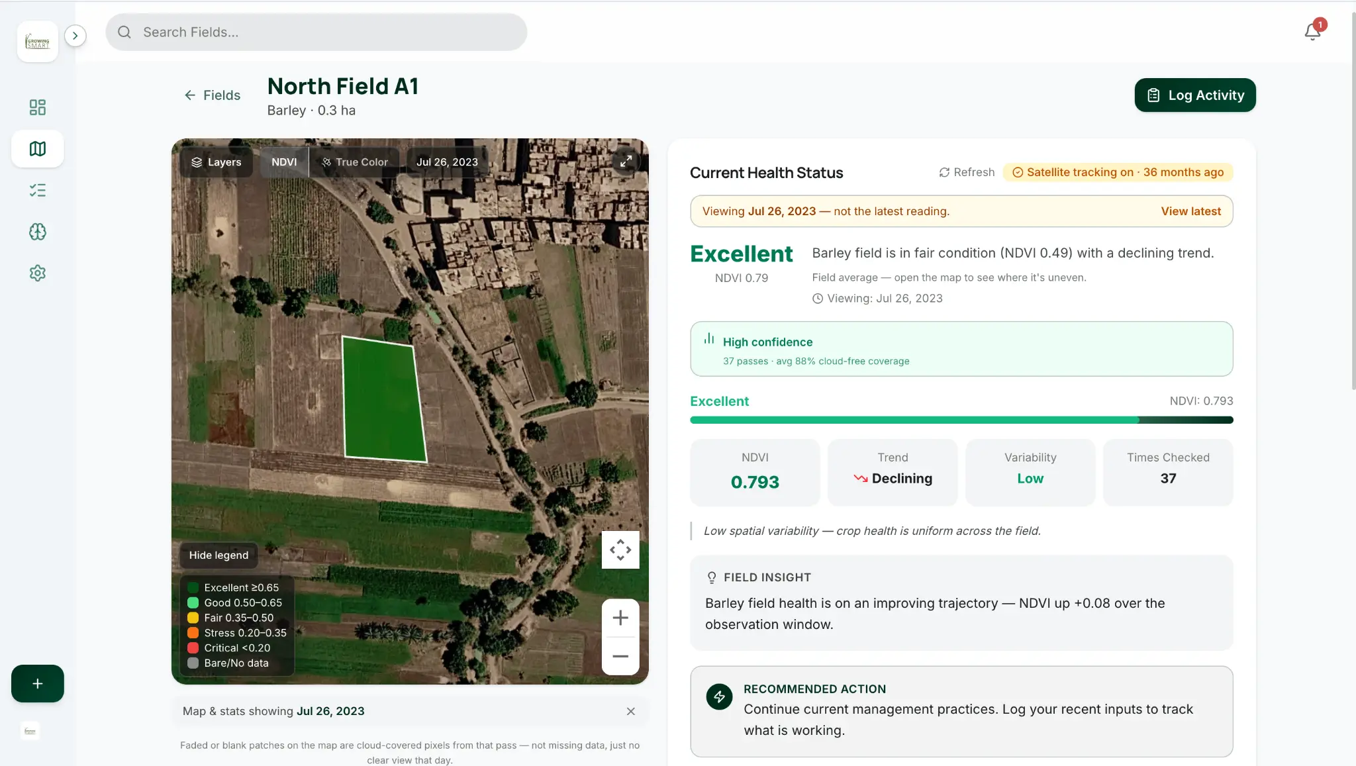1356x766 pixels.
Task: Zoom out on the map
Action: coord(620,656)
